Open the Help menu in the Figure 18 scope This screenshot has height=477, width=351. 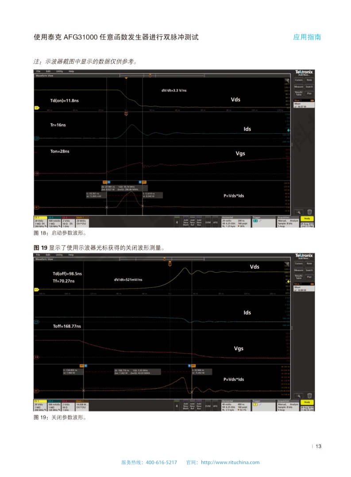coord(71,71)
